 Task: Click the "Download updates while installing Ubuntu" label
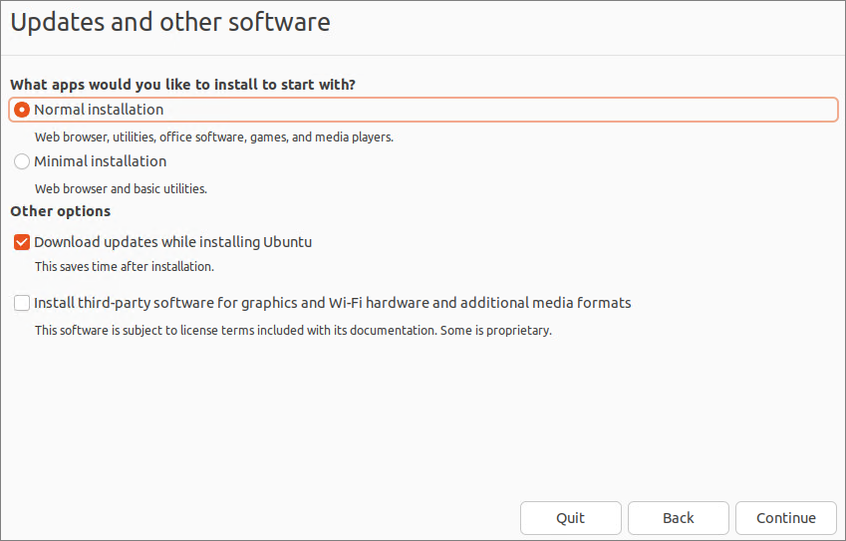click(173, 242)
